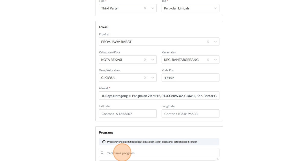Clear the Tipe Third Party selection
287x161 pixels.
[x=145, y=8]
